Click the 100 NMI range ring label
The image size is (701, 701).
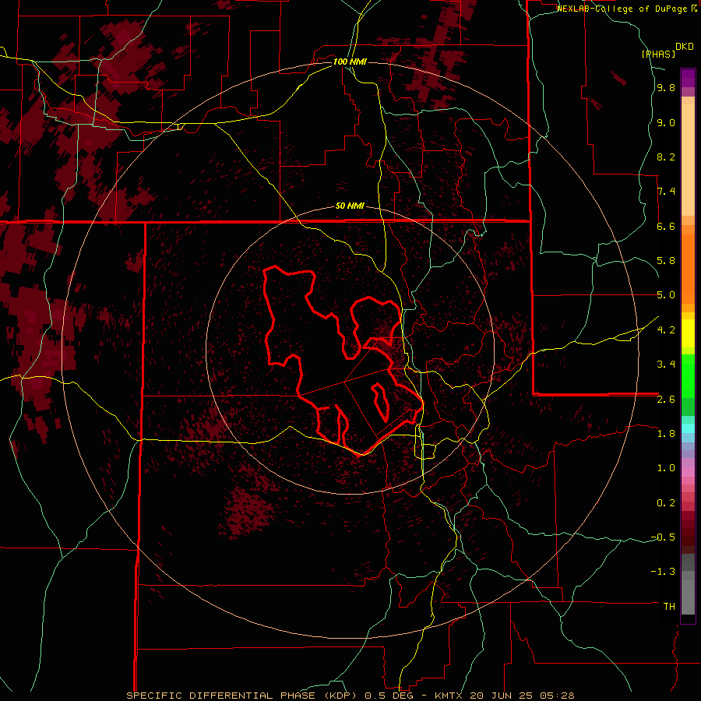pyautogui.click(x=350, y=62)
